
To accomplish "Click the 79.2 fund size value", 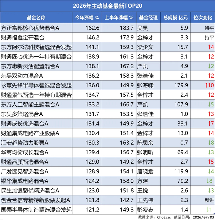I will (x=183, y=181).
